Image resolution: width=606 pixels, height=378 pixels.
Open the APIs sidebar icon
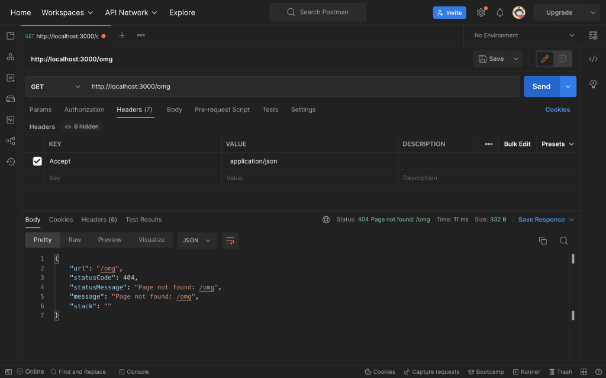coord(11,57)
